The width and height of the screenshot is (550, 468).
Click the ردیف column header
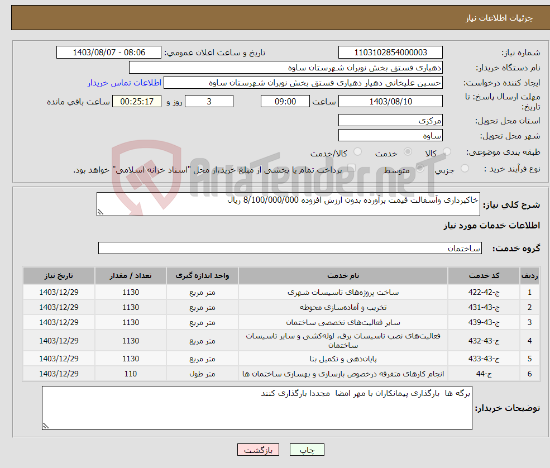point(529,276)
